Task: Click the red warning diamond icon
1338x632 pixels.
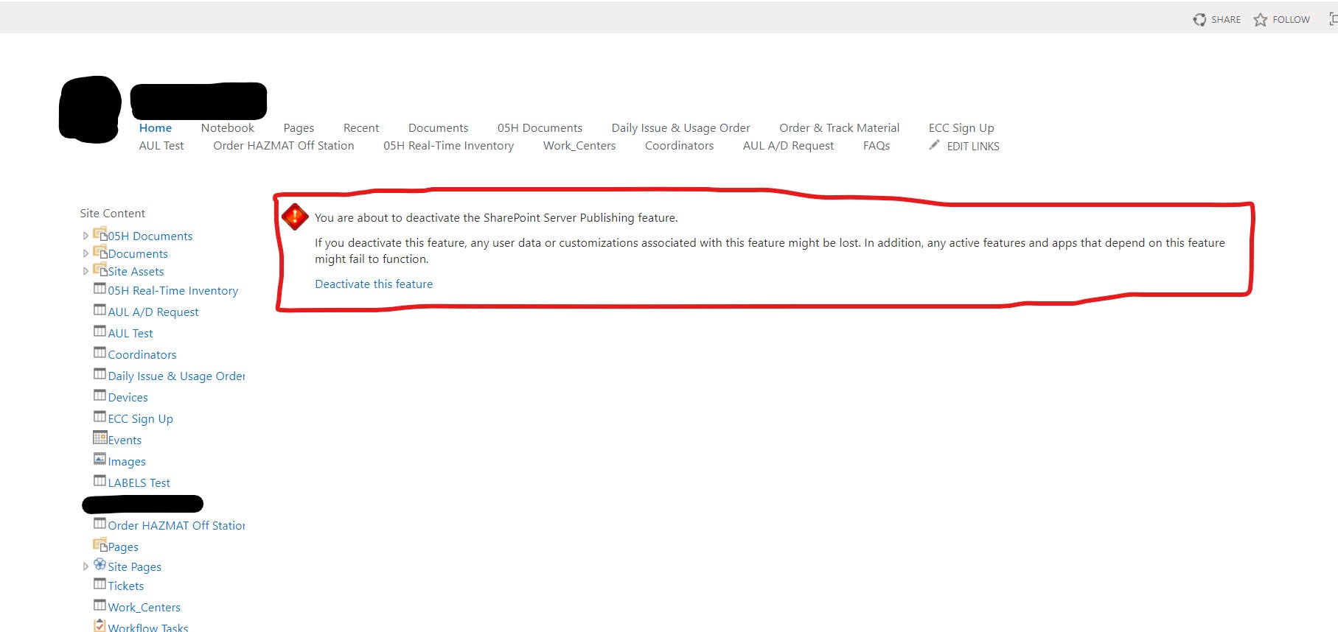Action: 295,217
